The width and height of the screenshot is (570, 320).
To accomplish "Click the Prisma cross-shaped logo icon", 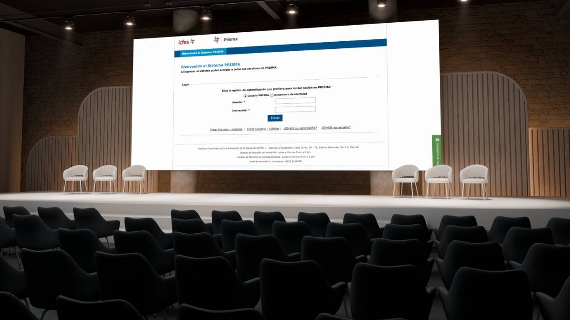I will click(217, 39).
